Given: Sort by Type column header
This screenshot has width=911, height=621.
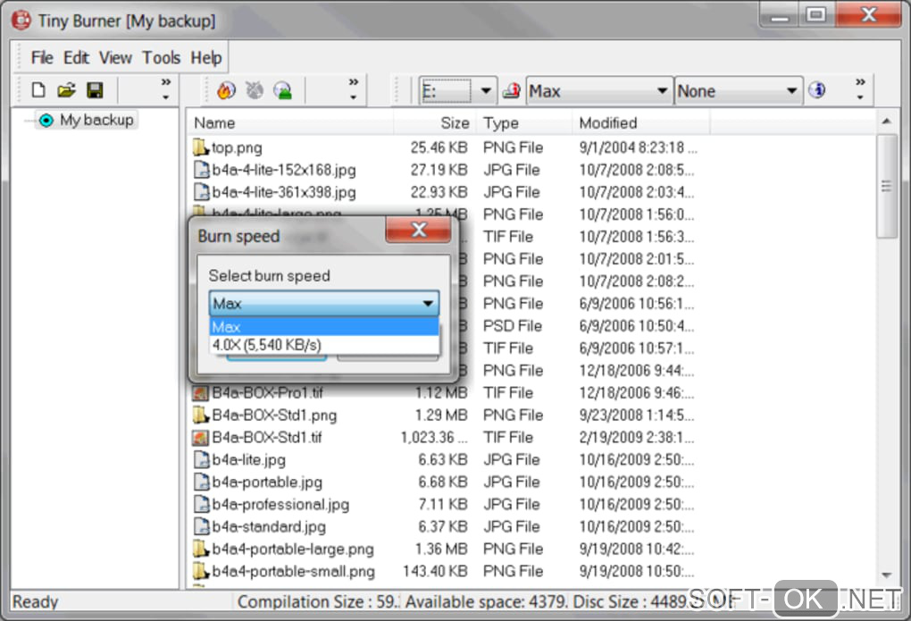Looking at the screenshot, I should tap(524, 123).
